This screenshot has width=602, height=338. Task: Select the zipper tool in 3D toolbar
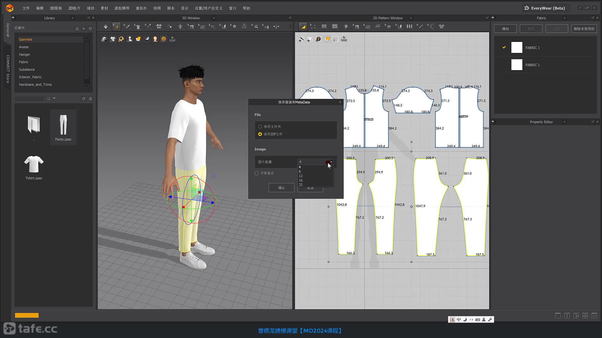pos(244,27)
